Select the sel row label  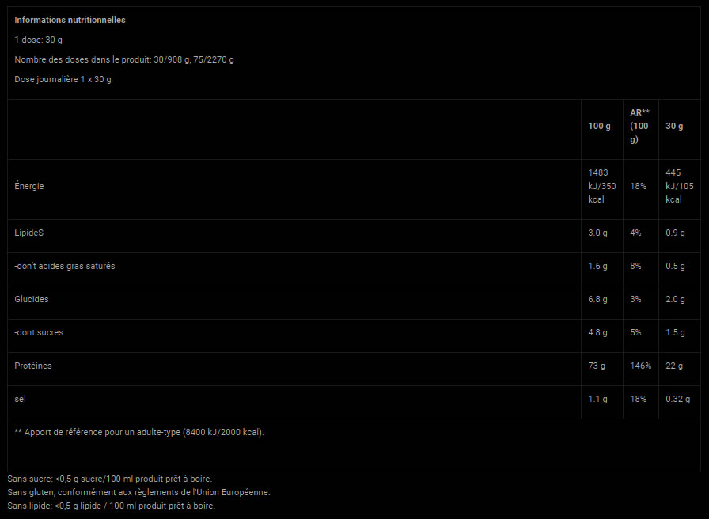(x=21, y=399)
